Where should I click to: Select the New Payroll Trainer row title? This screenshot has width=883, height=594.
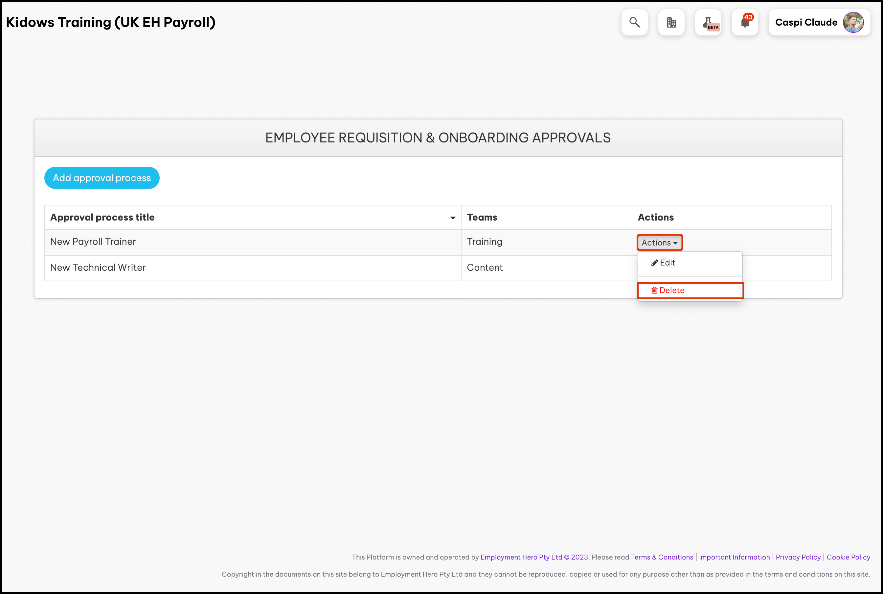pyautogui.click(x=93, y=242)
